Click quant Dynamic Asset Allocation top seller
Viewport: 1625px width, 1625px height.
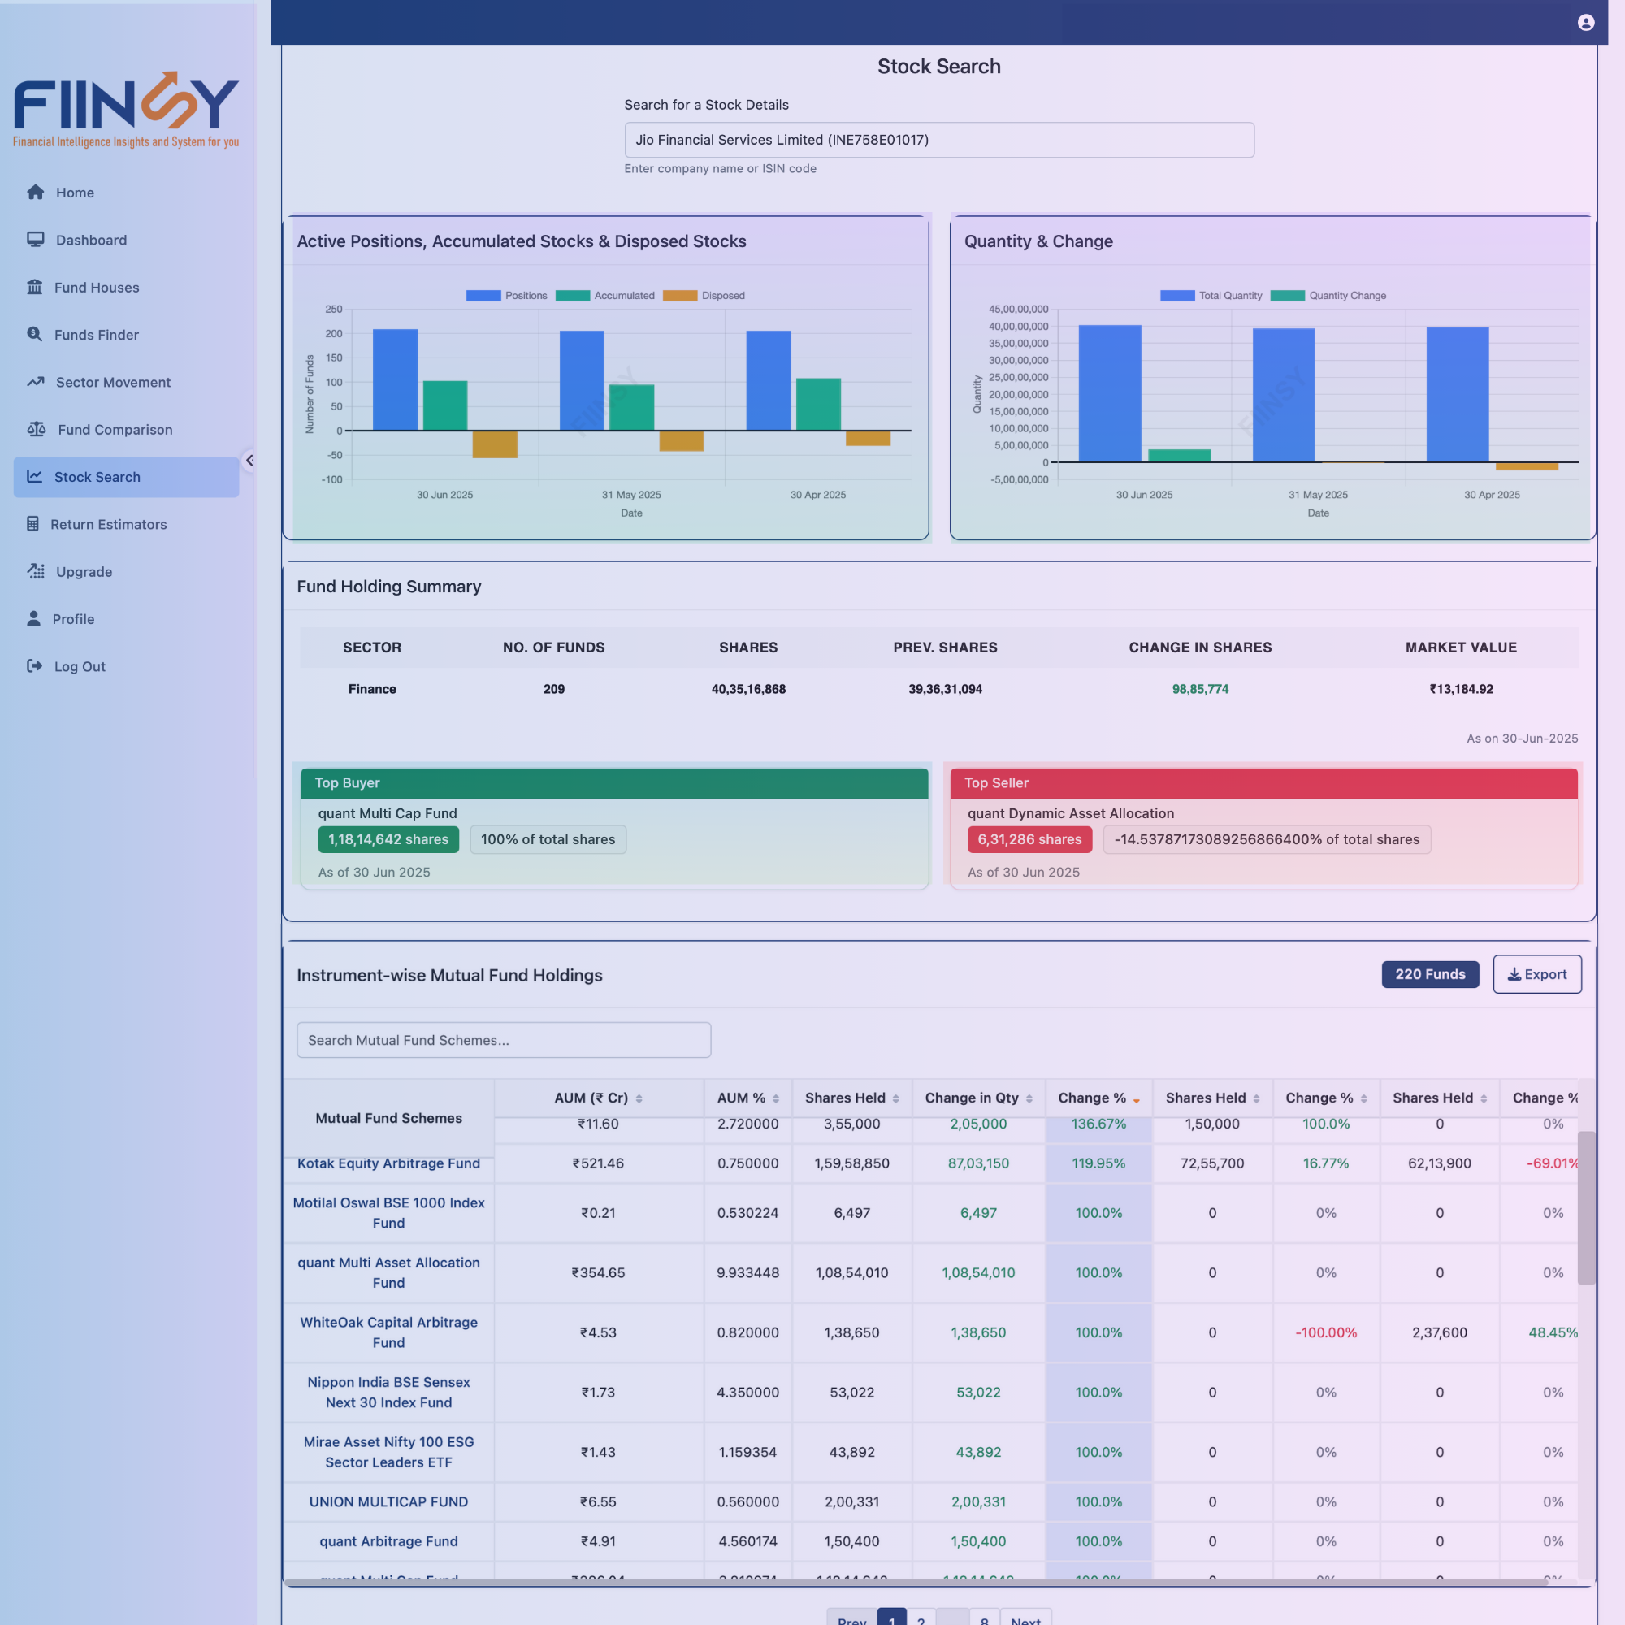point(1070,813)
